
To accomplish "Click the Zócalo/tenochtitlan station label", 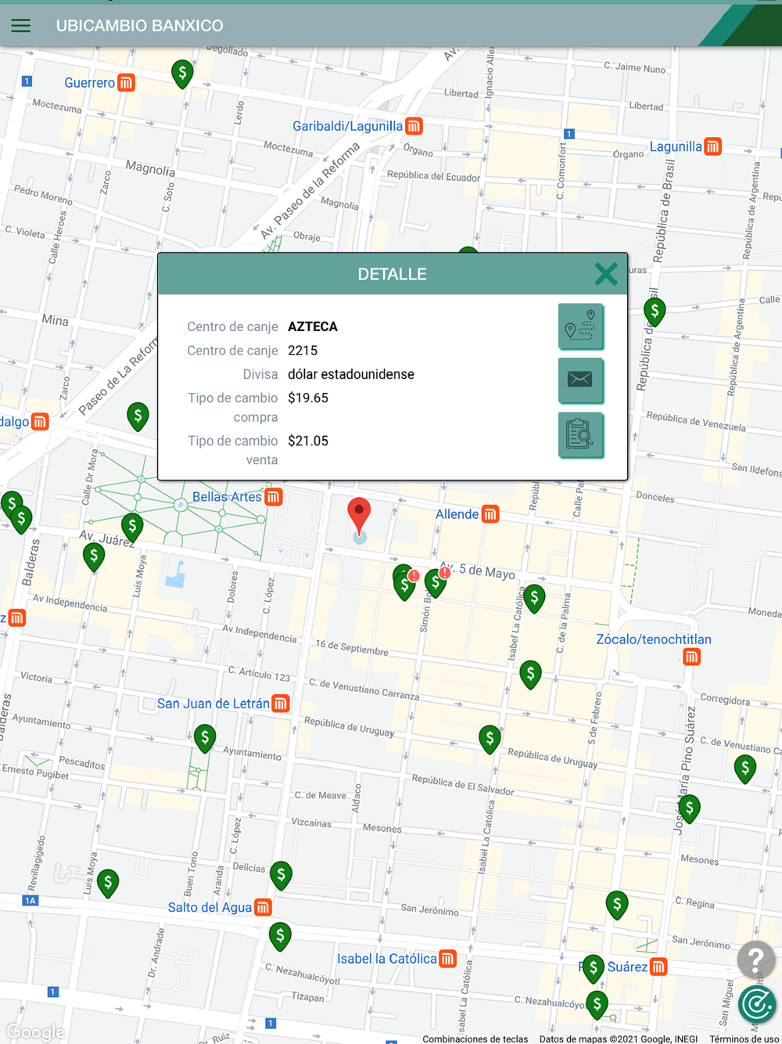I will (654, 639).
